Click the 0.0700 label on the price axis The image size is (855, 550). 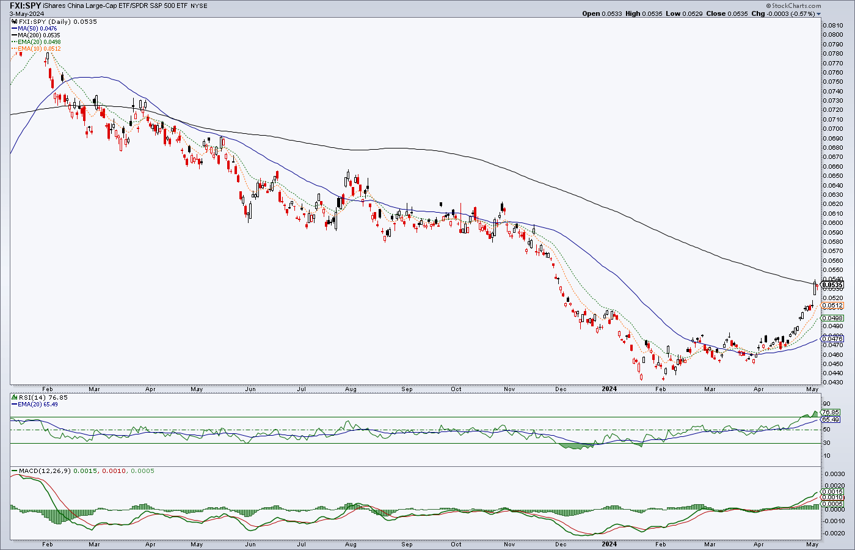(x=832, y=129)
